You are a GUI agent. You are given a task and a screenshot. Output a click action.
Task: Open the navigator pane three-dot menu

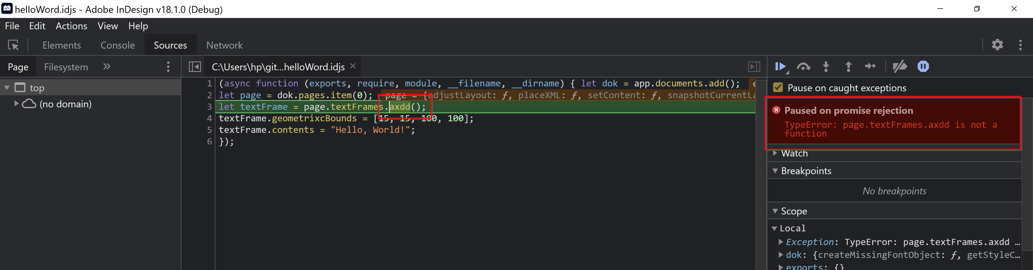pyautogui.click(x=168, y=67)
